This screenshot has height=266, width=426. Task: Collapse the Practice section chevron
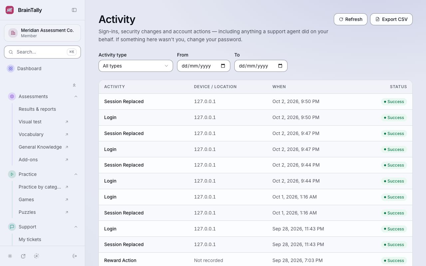76,174
